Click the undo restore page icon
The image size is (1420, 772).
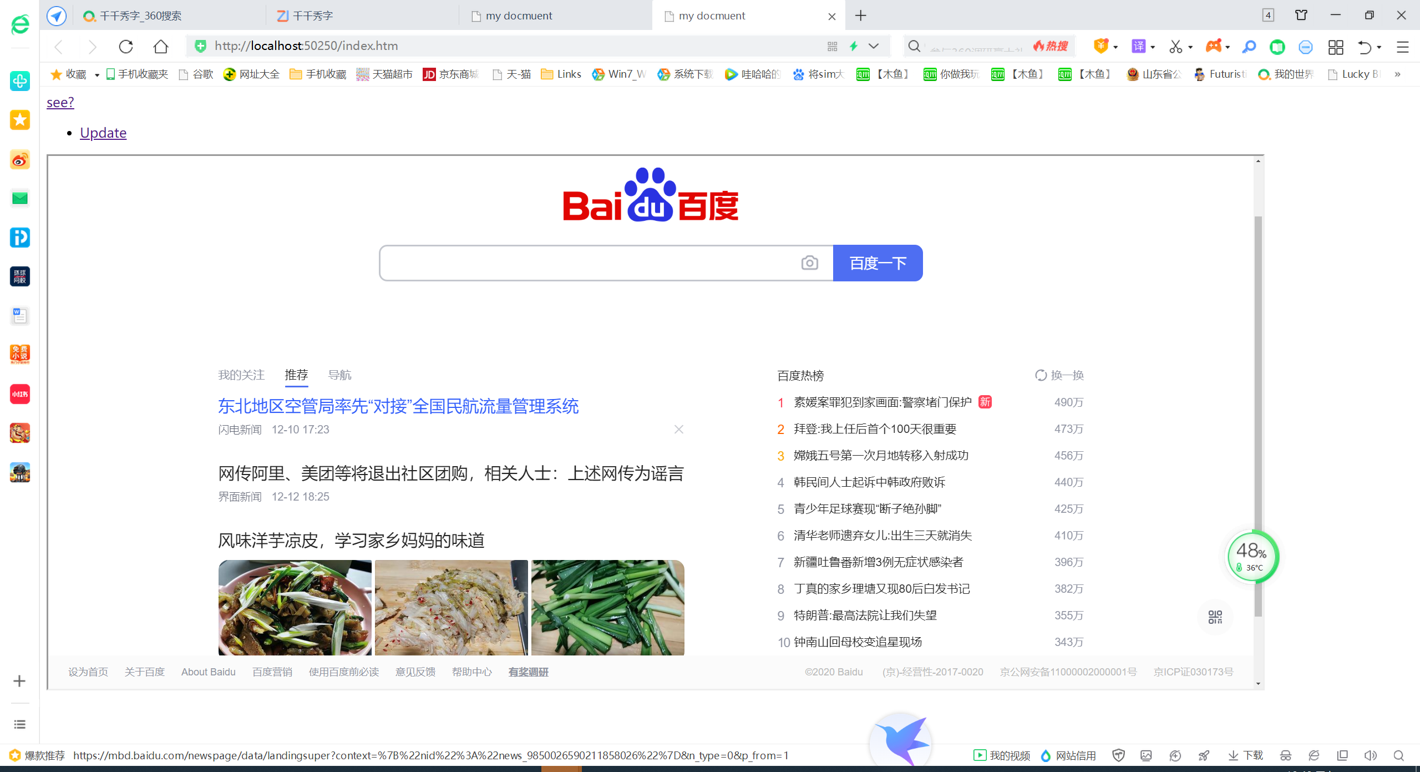(x=1365, y=47)
